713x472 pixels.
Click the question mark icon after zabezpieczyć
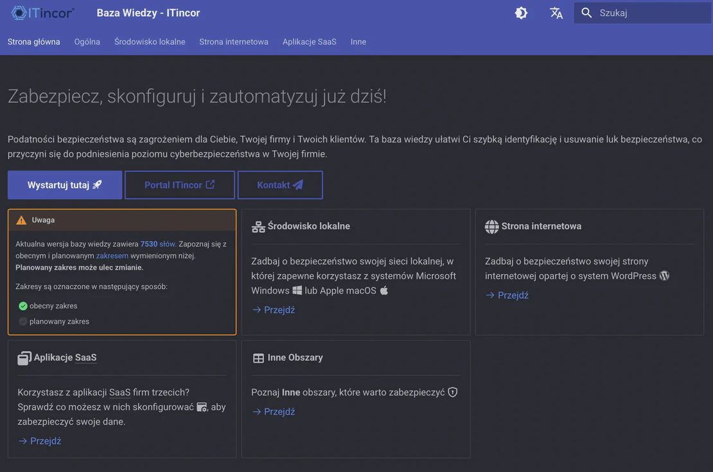pos(453,392)
